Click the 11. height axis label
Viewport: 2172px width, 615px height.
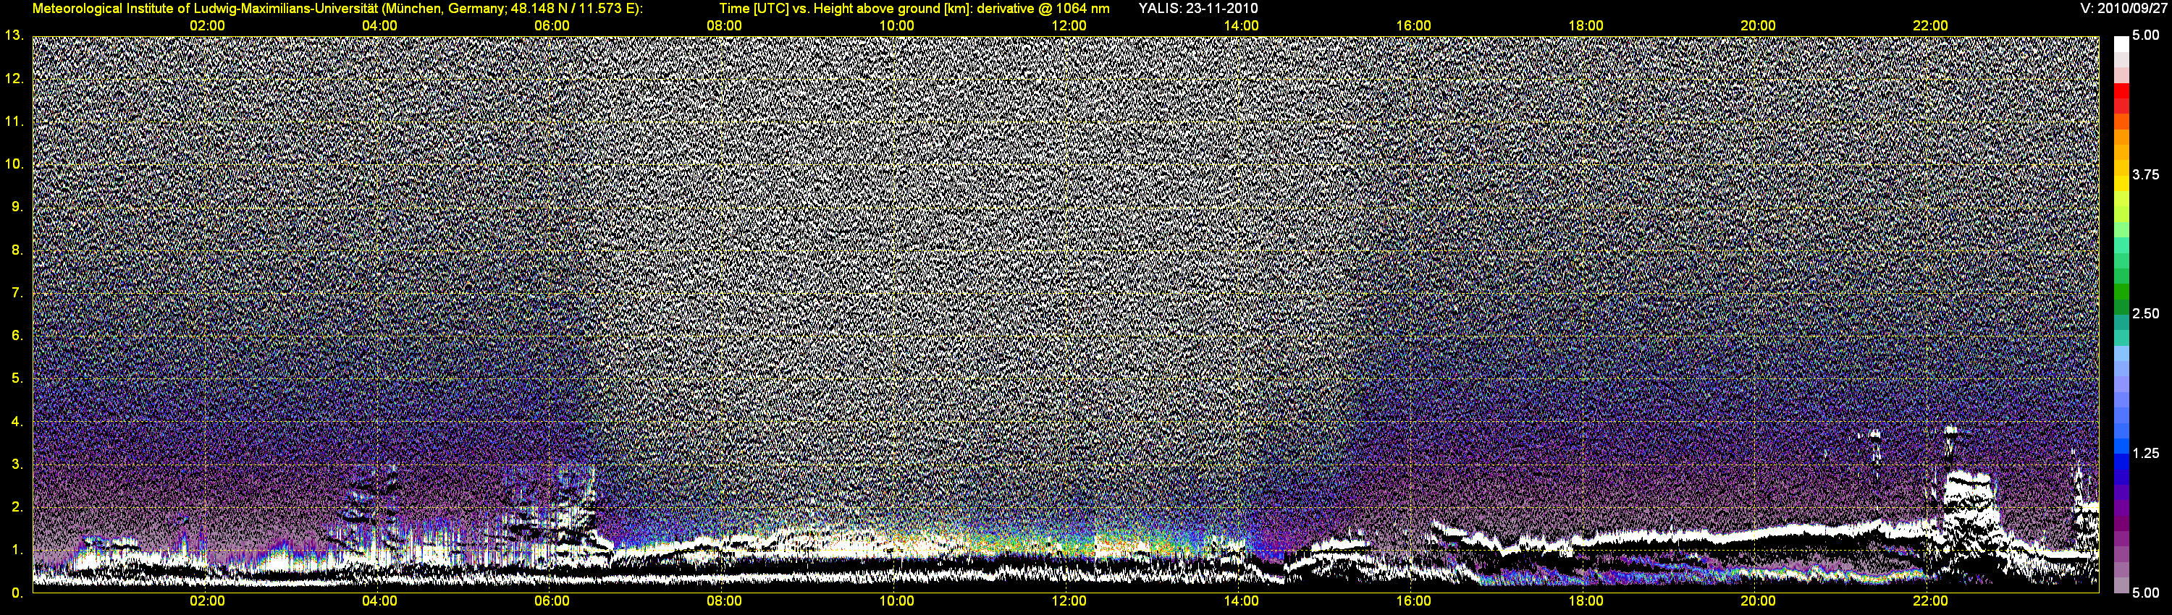click(x=14, y=122)
